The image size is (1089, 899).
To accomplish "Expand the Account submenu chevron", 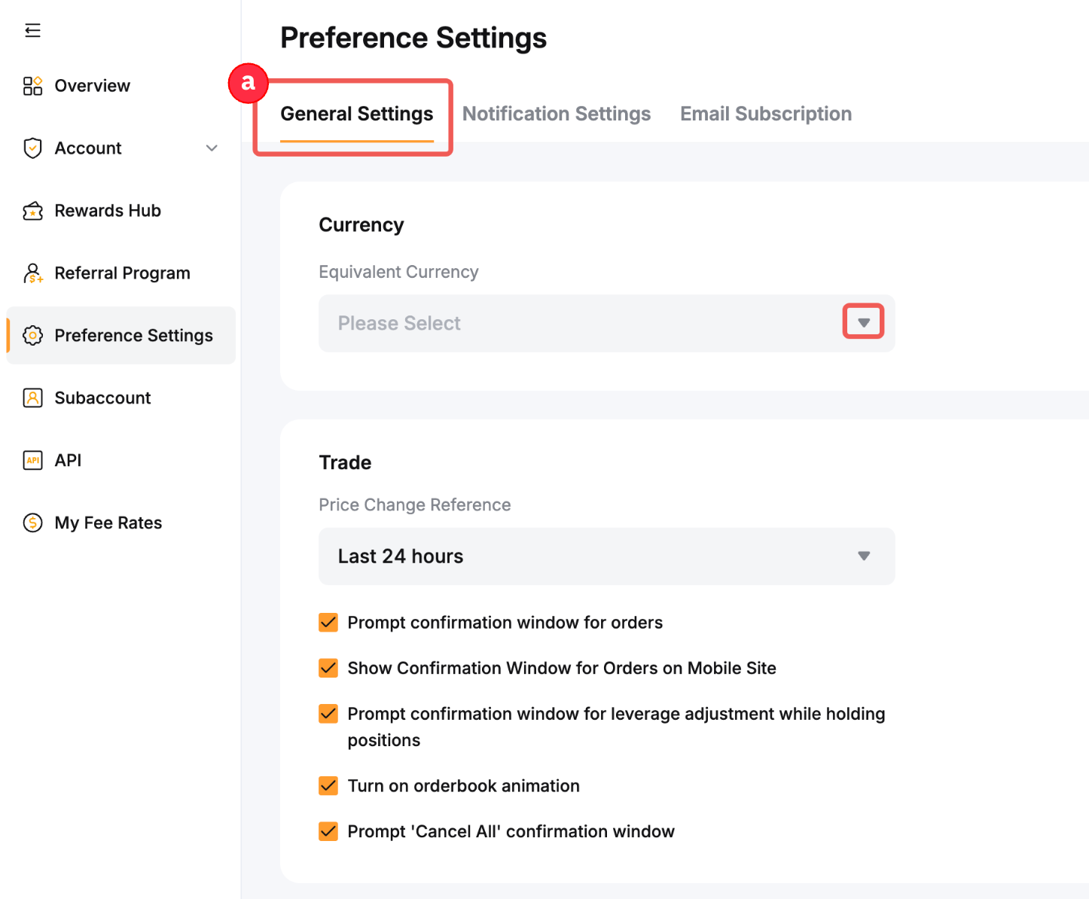I will click(x=212, y=148).
